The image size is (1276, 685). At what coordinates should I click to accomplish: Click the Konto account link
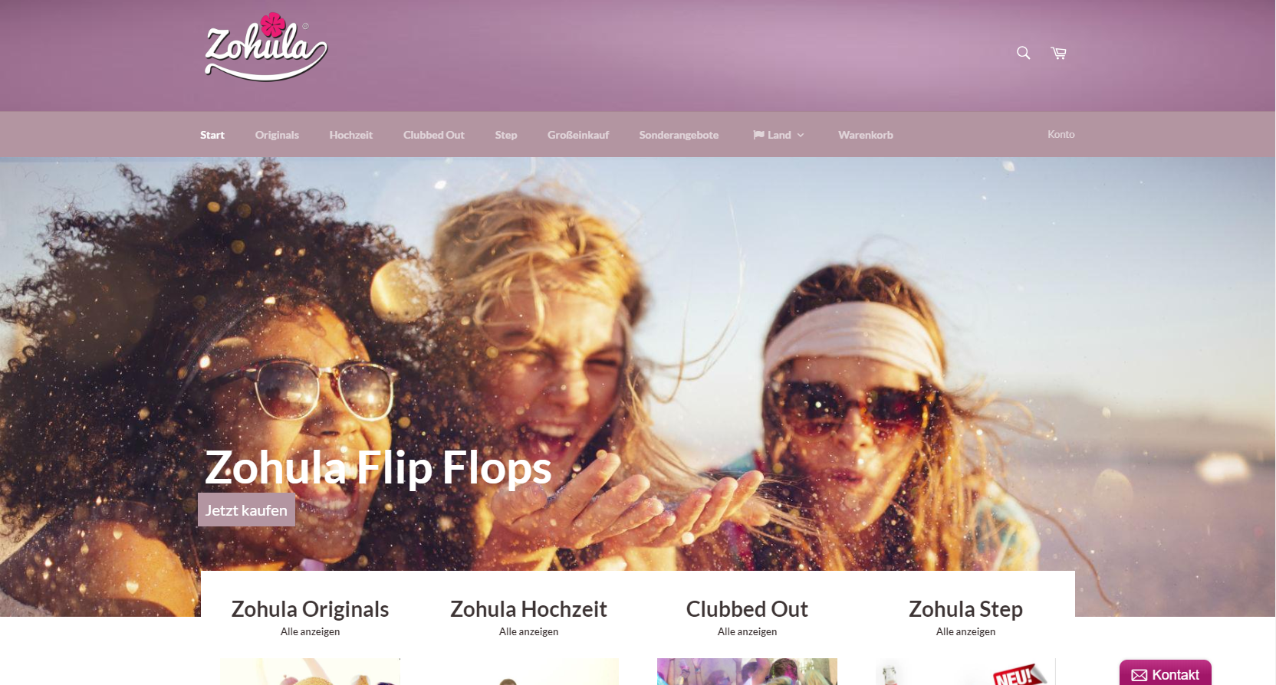pyautogui.click(x=1061, y=134)
